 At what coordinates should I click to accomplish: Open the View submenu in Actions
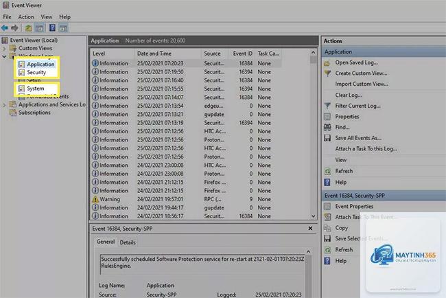[x=341, y=160]
